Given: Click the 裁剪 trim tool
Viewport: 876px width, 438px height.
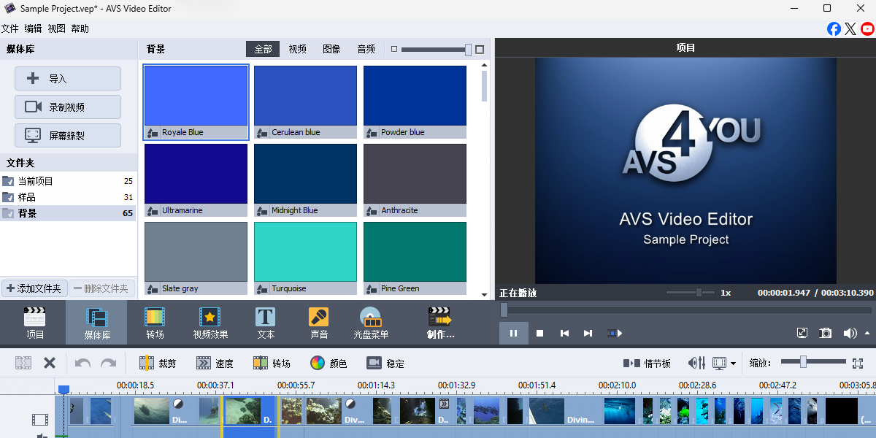Looking at the screenshot, I should (158, 363).
